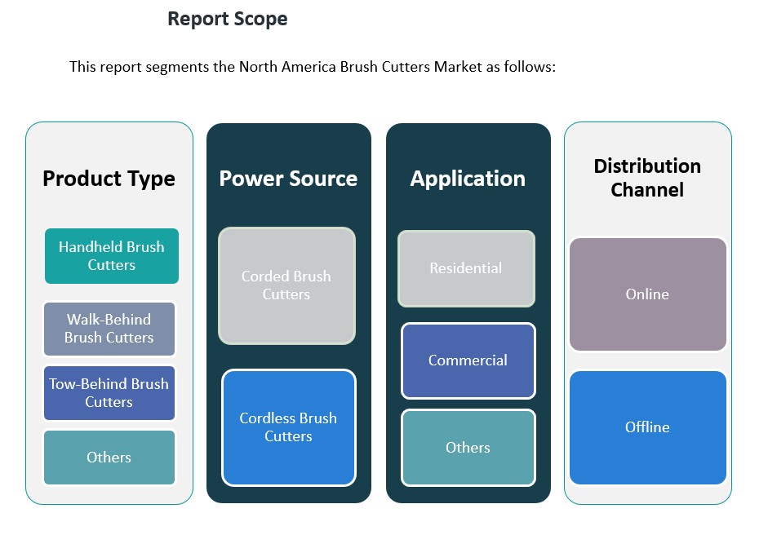Click the Corded Brush Cutters box

point(286,285)
